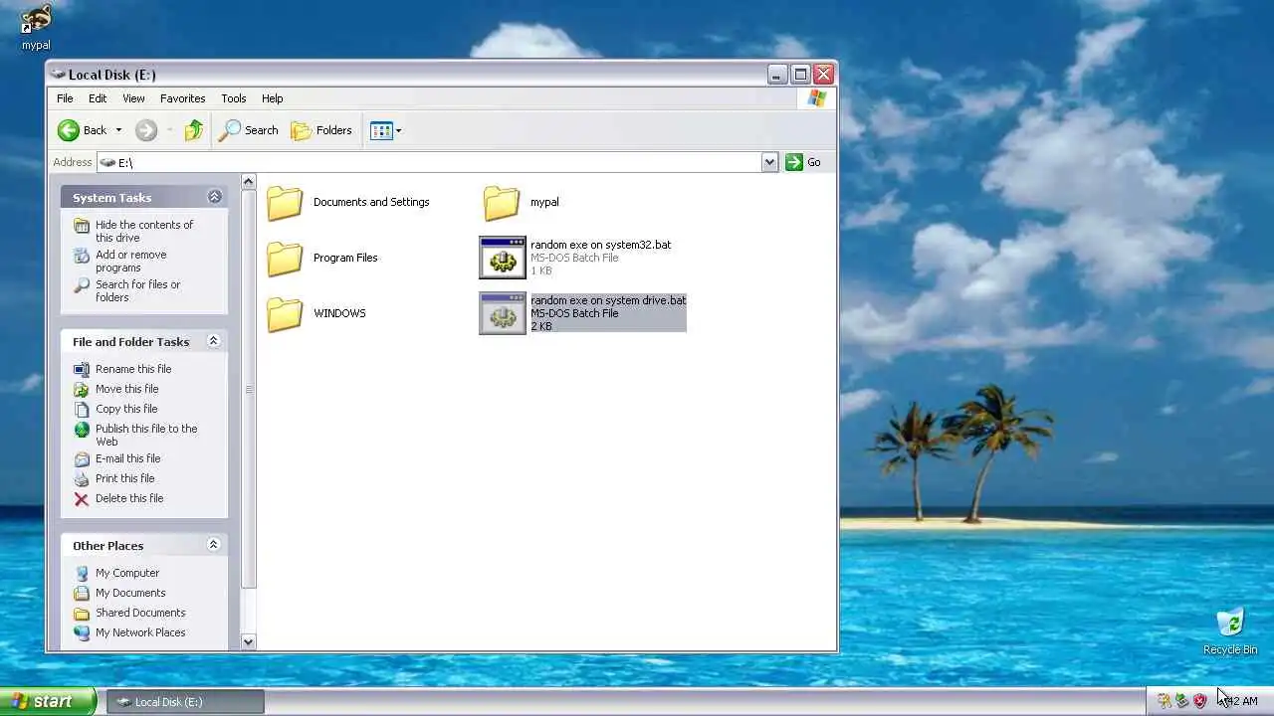1274x716 pixels.
Task: Click Print this file
Action: pyautogui.click(x=124, y=478)
